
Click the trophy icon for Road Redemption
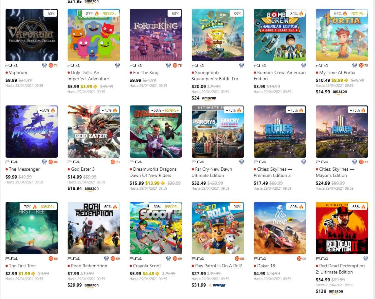106,259
